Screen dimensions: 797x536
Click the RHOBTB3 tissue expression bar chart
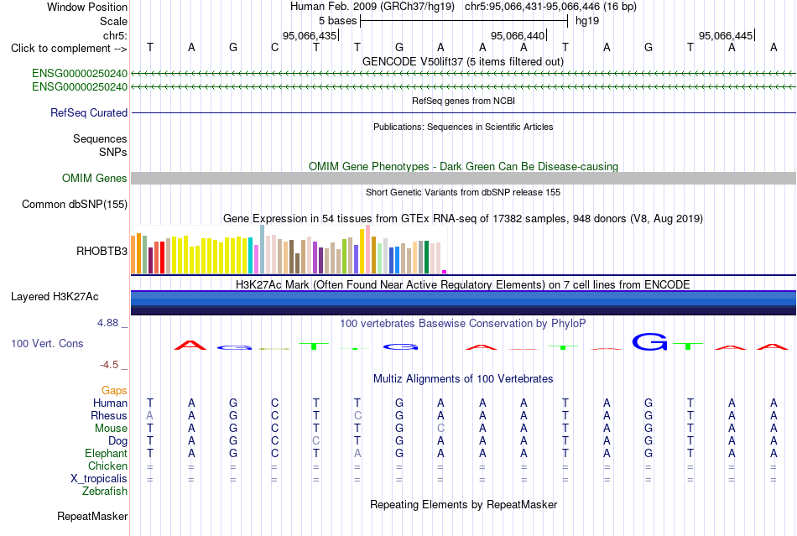point(289,249)
